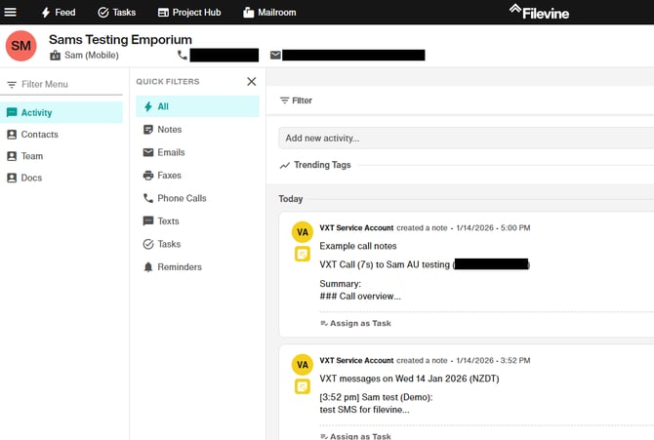Open the hamburger main menu
This screenshot has width=654, height=440.
click(x=11, y=13)
